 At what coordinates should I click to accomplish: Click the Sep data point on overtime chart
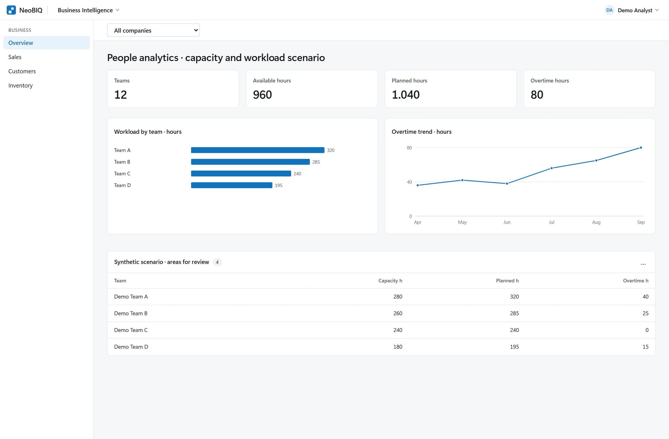641,147
